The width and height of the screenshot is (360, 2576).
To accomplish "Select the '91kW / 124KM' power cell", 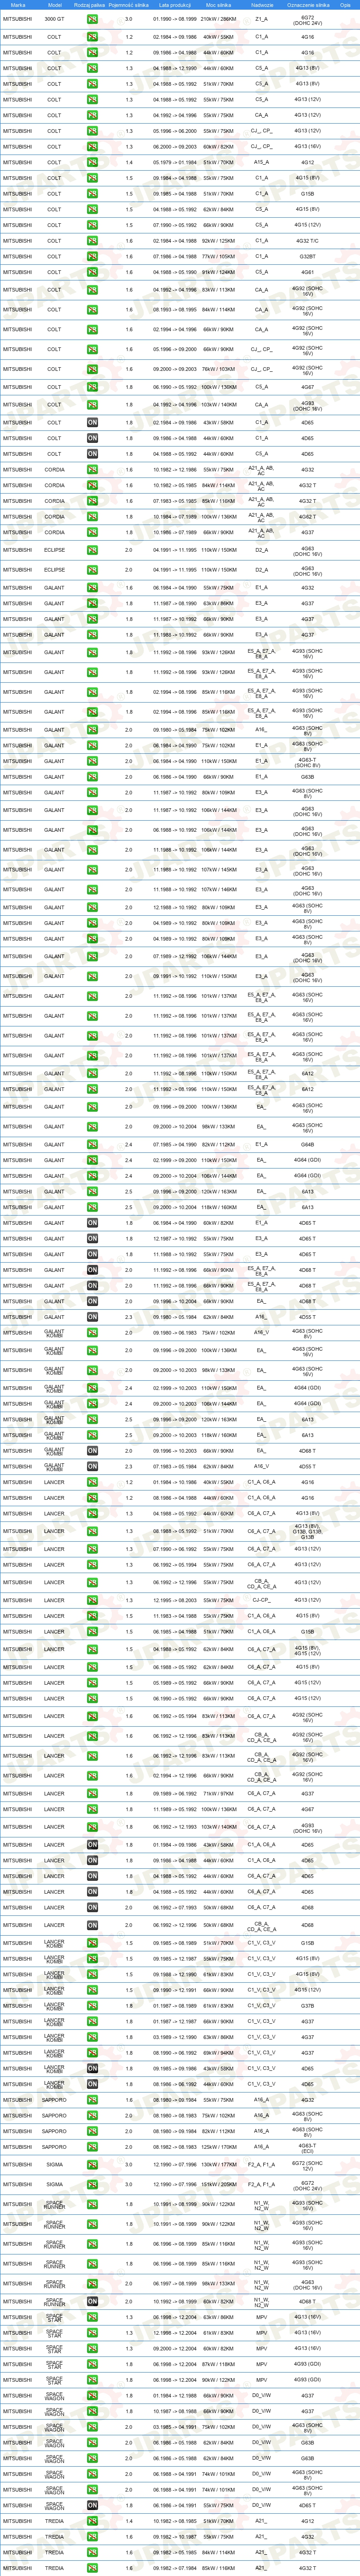I will click(218, 272).
